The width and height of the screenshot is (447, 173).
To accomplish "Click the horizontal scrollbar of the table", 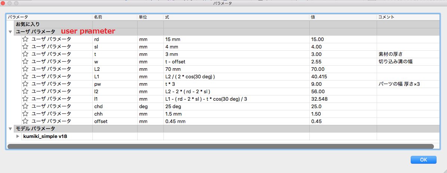I will point(220,146).
